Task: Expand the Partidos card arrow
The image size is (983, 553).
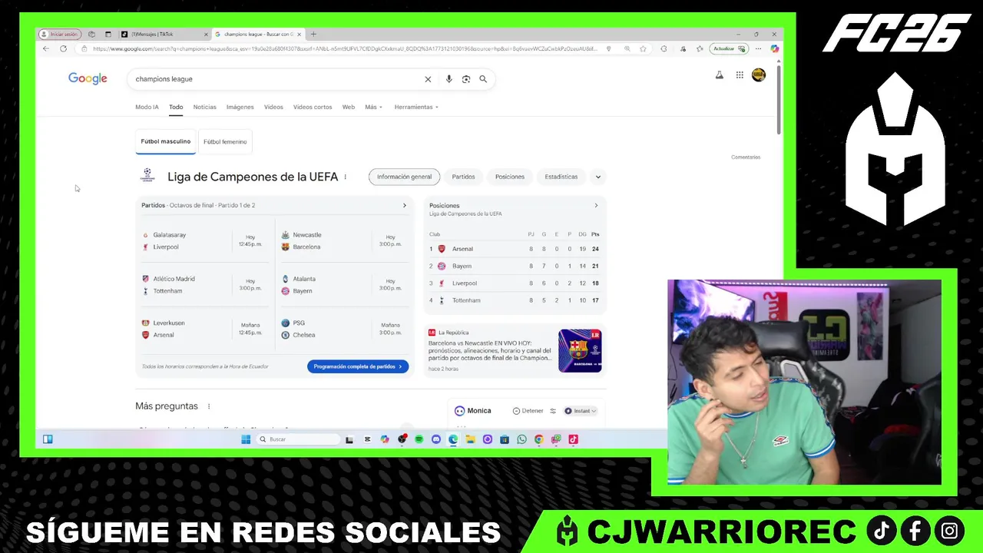Action: click(405, 205)
